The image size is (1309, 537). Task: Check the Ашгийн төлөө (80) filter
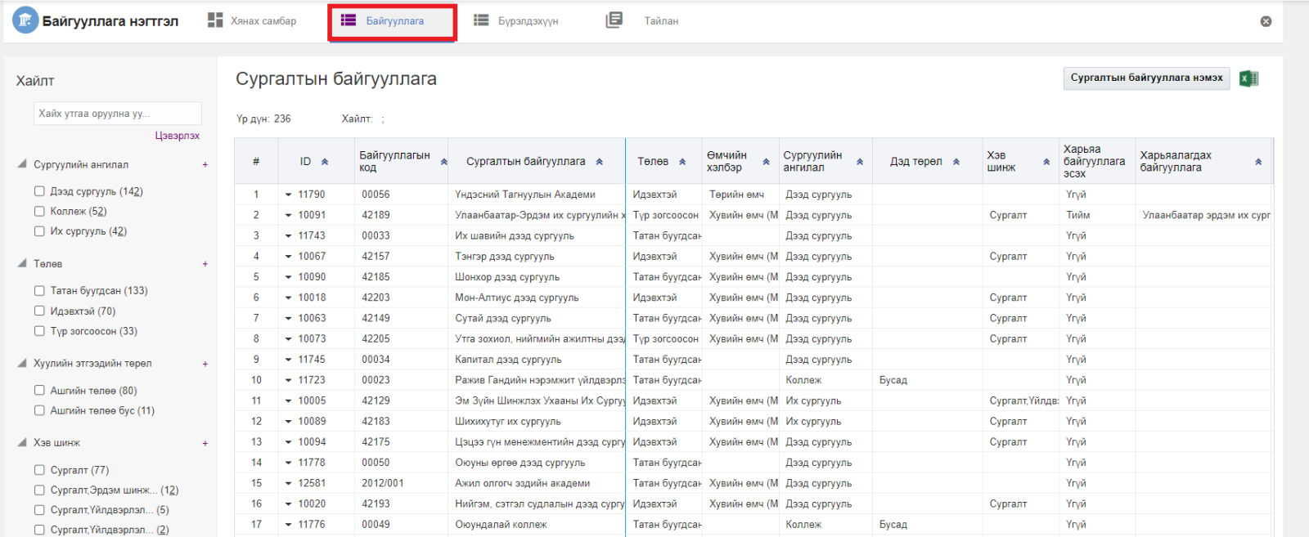click(x=39, y=390)
